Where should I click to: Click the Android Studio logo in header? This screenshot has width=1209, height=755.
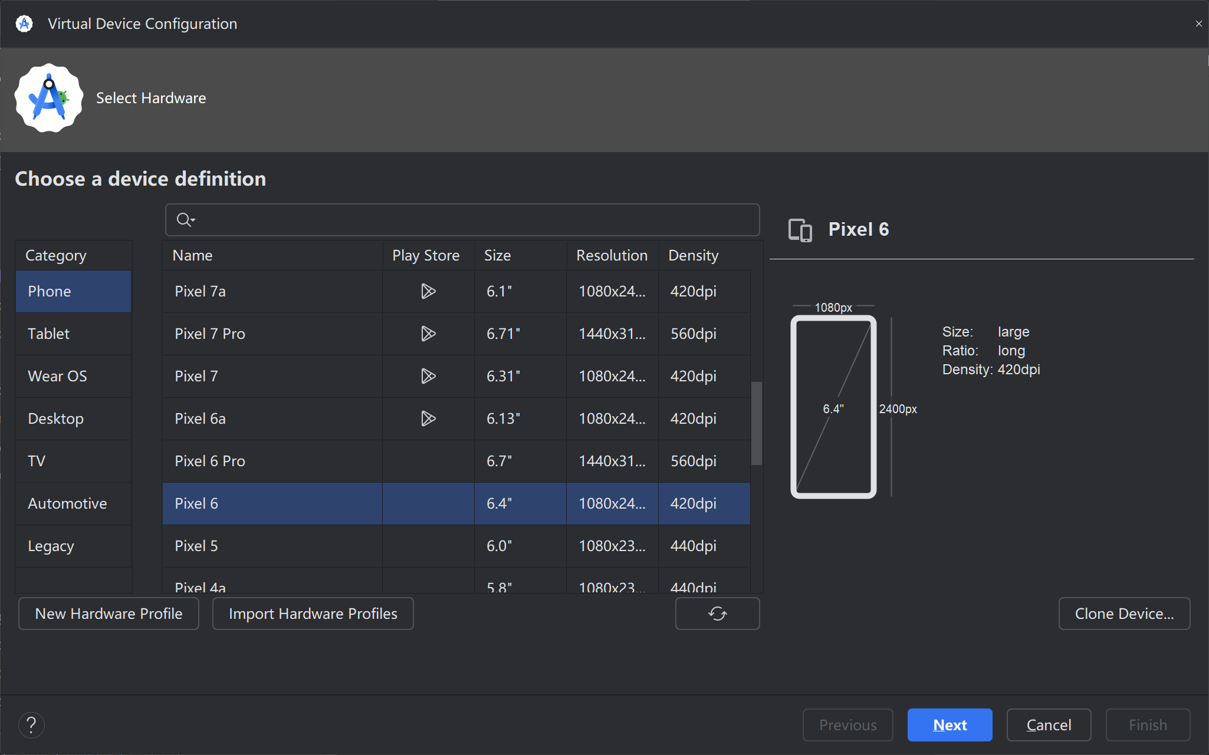(x=49, y=98)
